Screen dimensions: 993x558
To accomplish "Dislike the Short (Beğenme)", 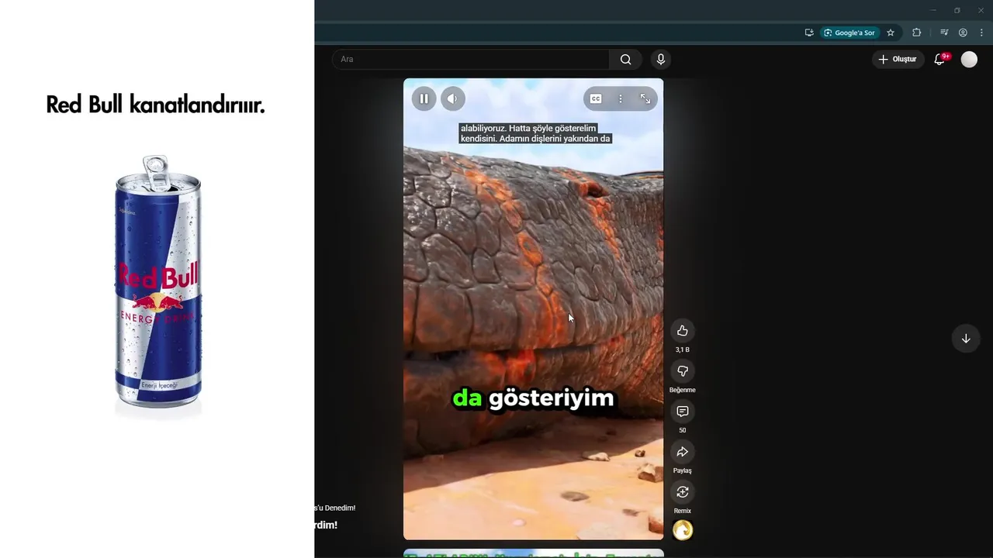I will coord(683,371).
